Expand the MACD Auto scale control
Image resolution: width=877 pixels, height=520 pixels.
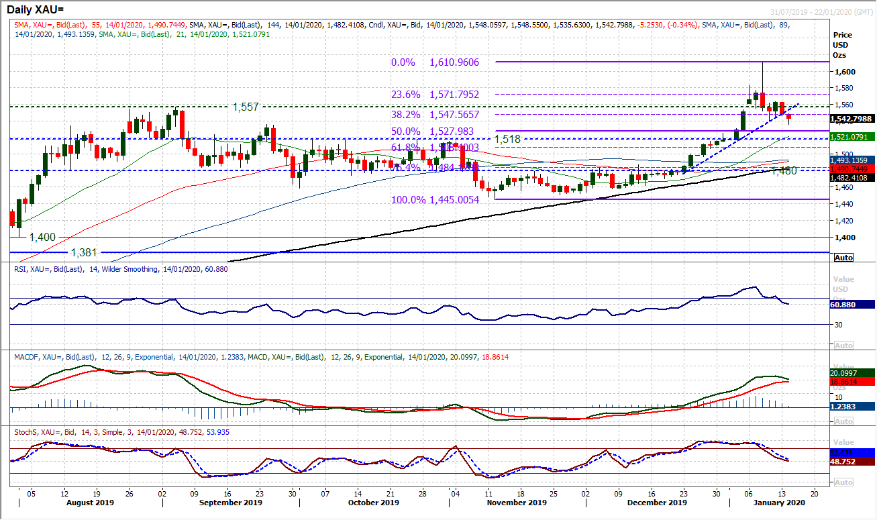(x=843, y=420)
